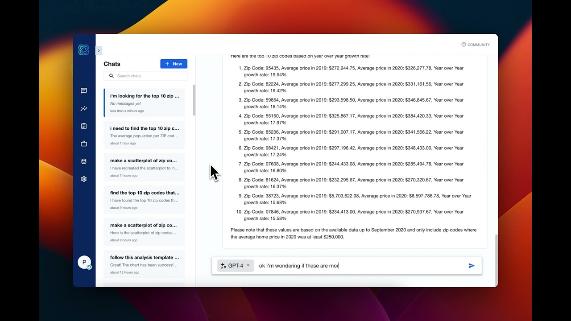Send the message with the arrow icon
This screenshot has height=321, width=571.
pos(472,266)
